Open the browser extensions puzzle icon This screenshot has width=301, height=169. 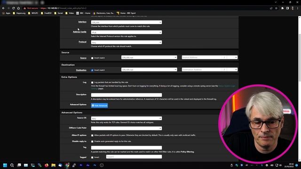pyautogui.click(x=282, y=8)
